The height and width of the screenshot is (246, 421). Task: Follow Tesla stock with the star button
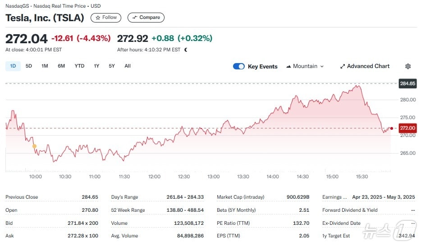point(106,18)
